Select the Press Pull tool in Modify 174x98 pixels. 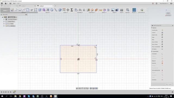click(x=60, y=10)
